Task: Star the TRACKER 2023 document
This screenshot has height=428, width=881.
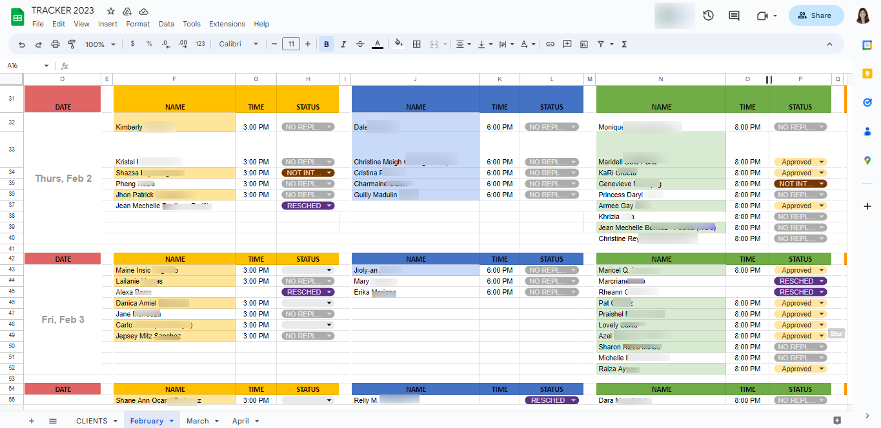Action: 111,11
